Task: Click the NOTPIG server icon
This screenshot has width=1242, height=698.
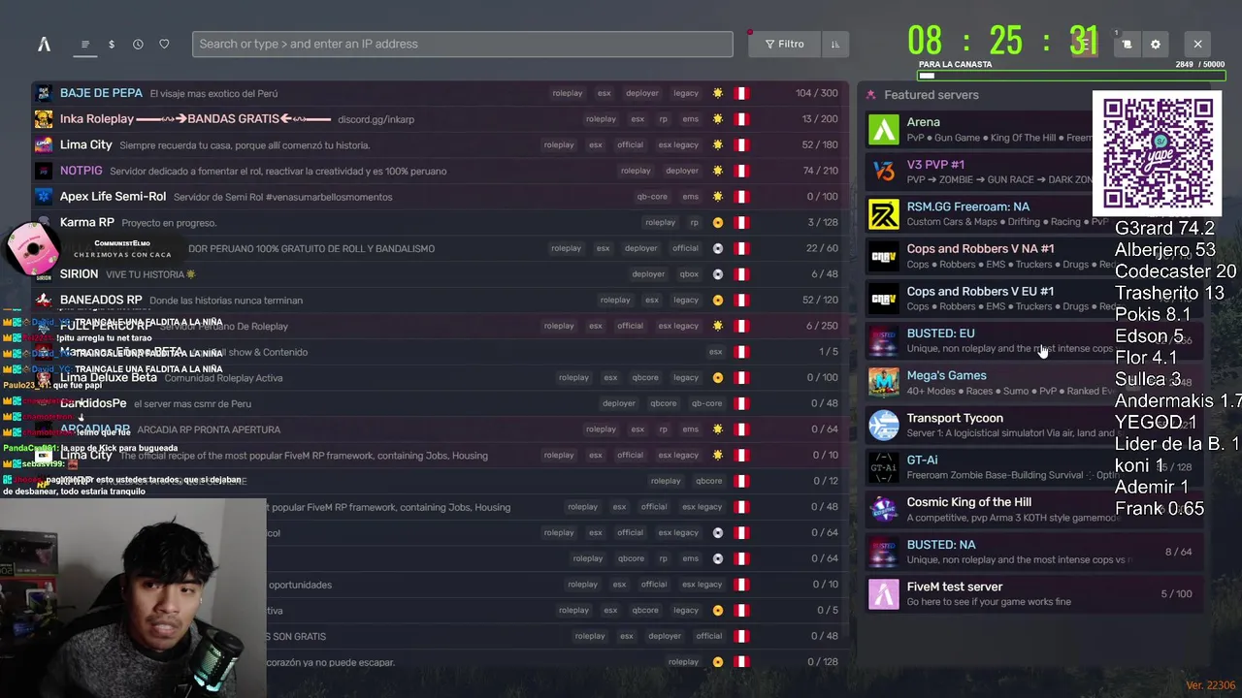Action: (44, 171)
